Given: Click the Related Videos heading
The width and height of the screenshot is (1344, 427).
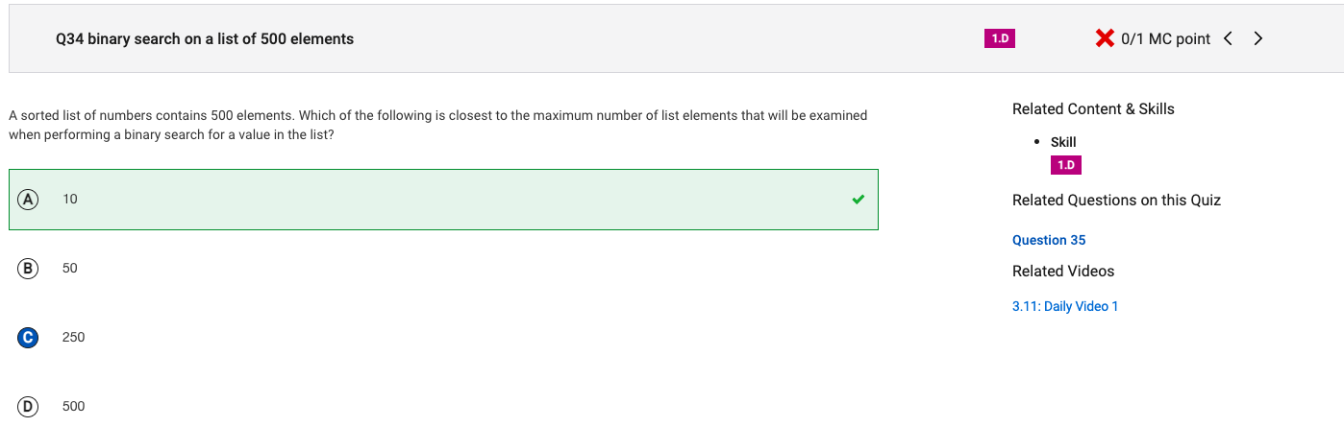Looking at the screenshot, I should [1063, 271].
